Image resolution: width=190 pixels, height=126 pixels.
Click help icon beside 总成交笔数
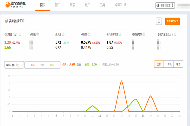pyautogui.click(x=144, y=34)
